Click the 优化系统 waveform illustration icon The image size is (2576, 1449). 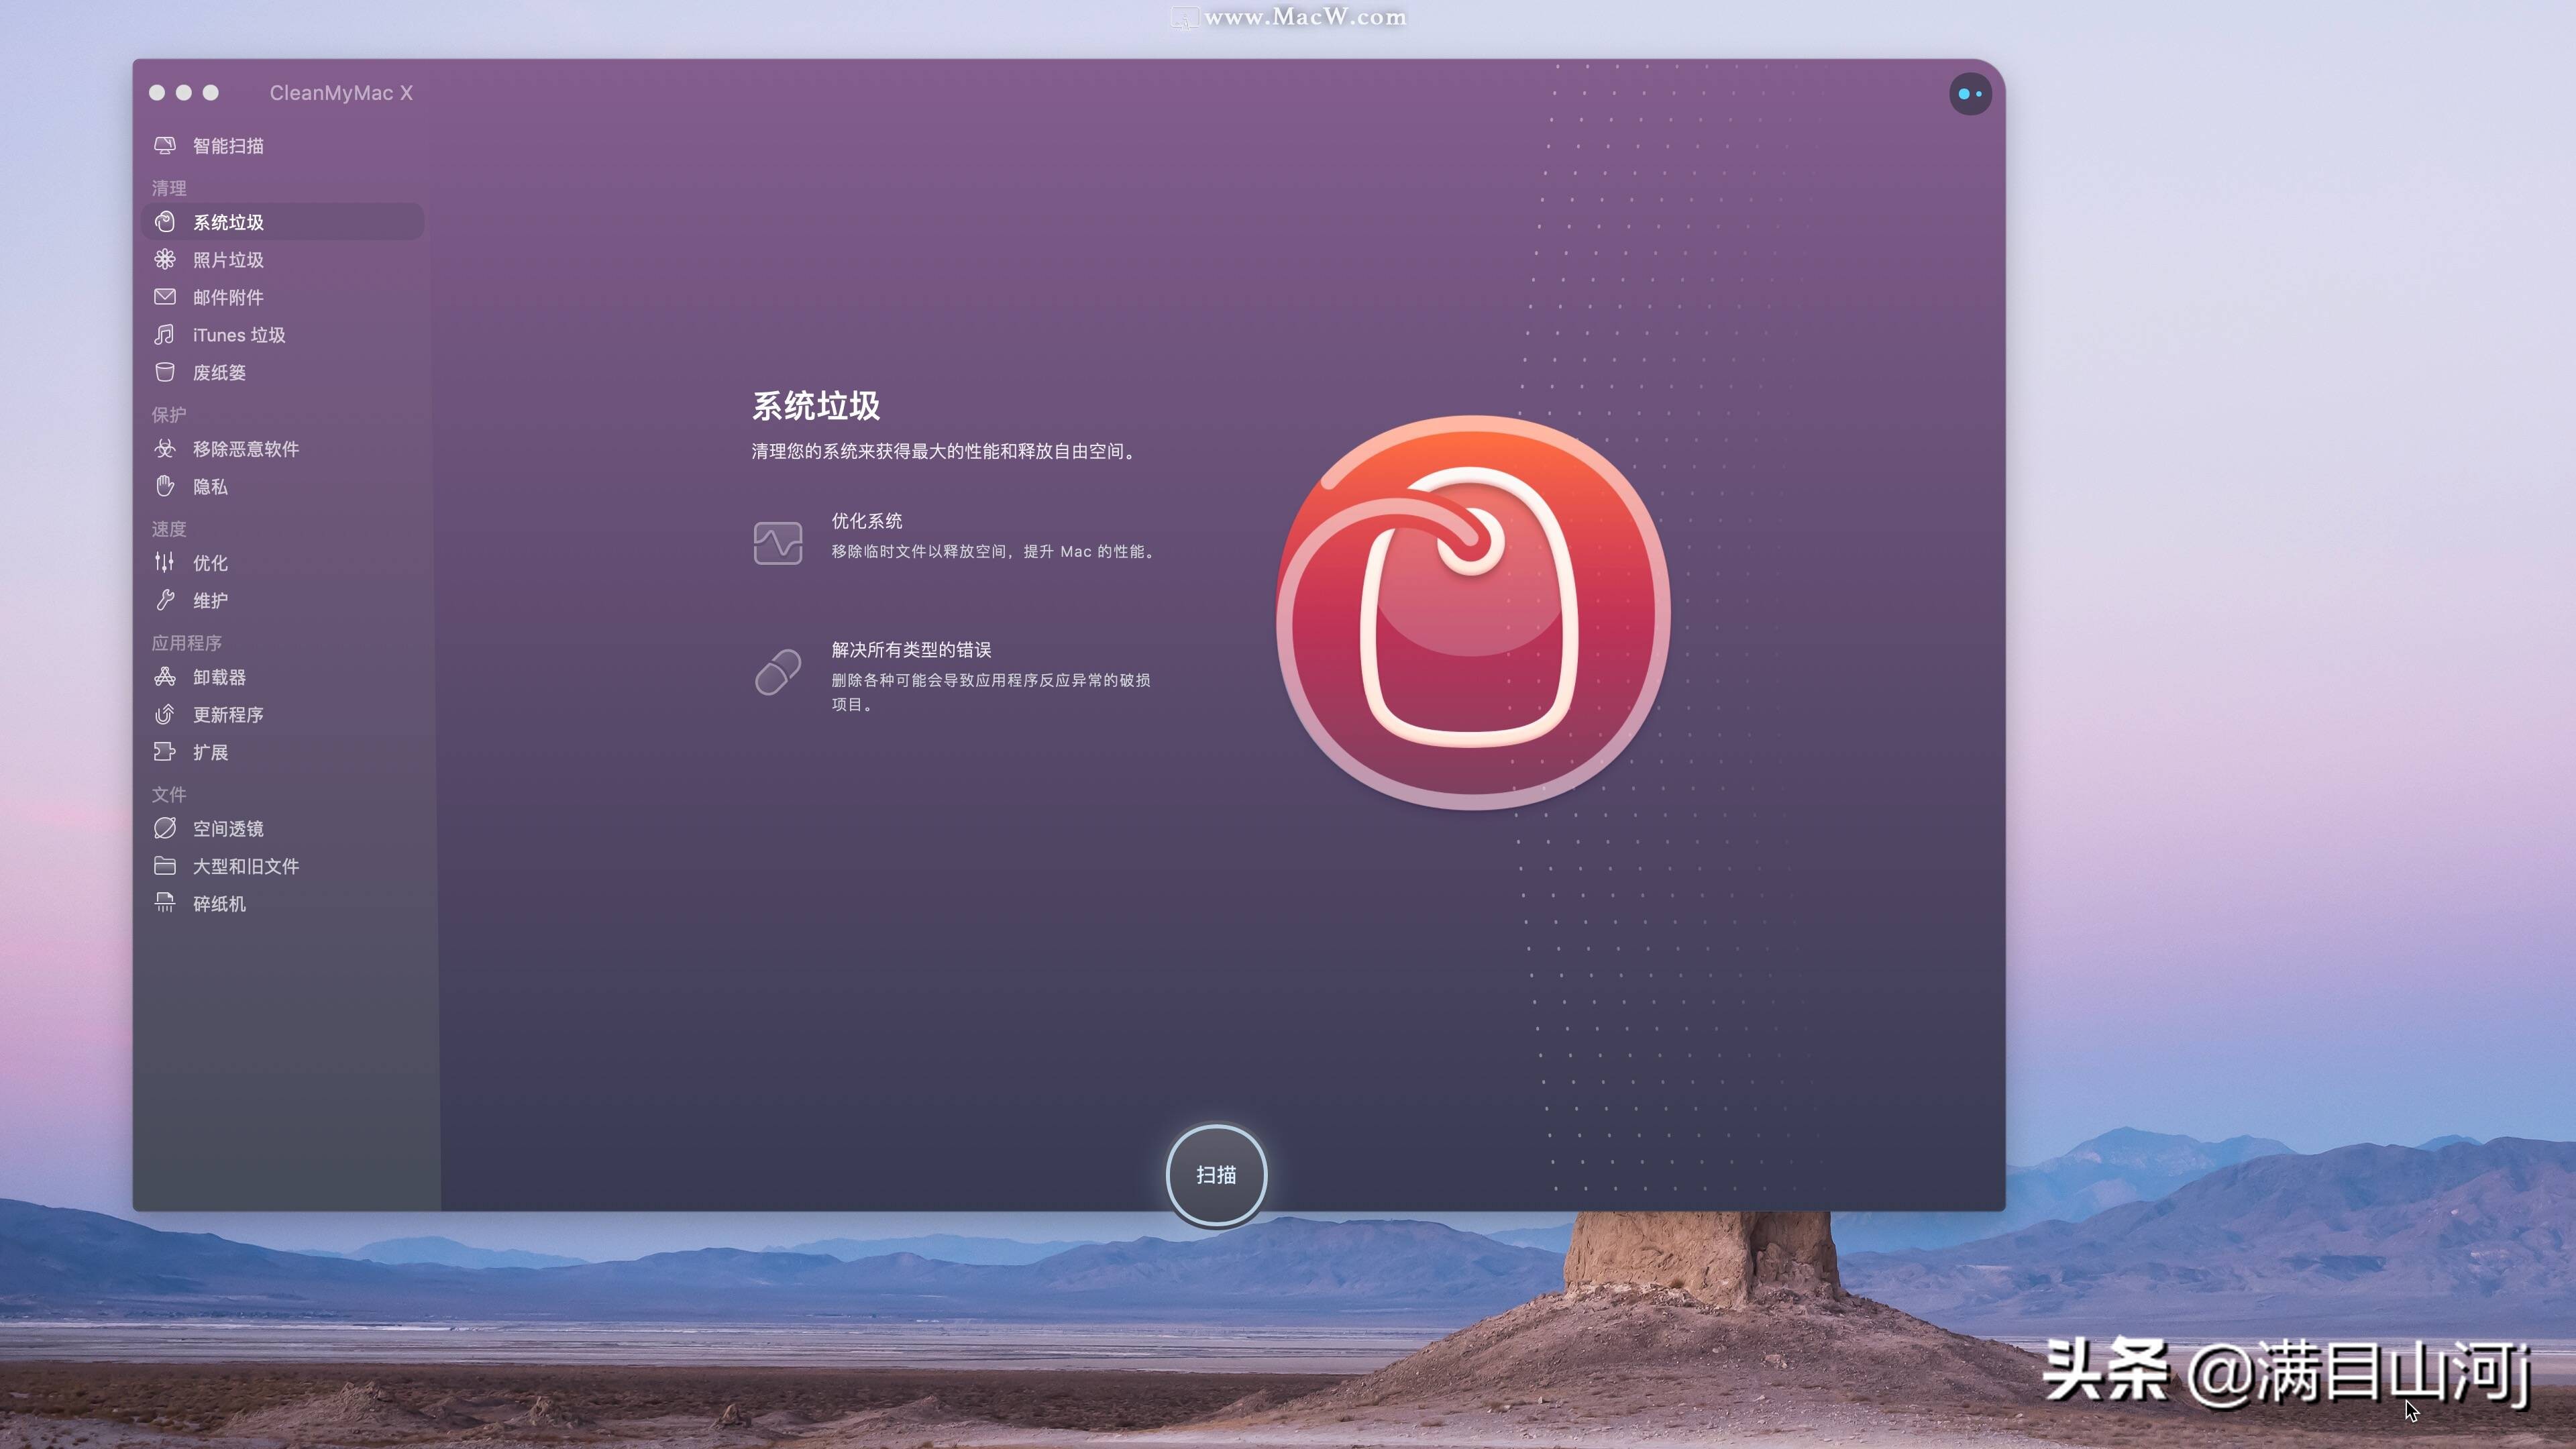point(778,542)
